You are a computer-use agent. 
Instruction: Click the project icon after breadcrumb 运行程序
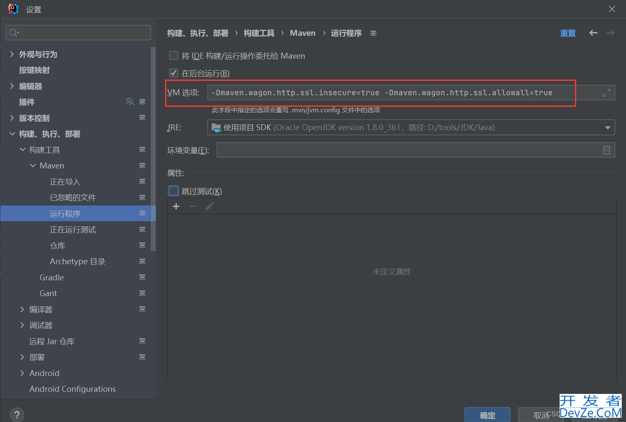[373, 33]
